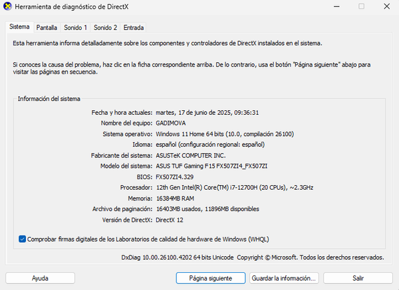Click the ASUS TUF Gaming F15 model value
The image size is (399, 290).
click(211, 166)
